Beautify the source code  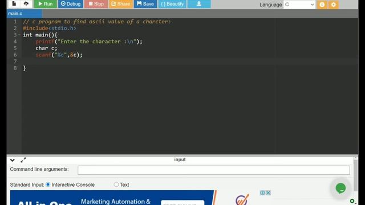tap(172, 4)
